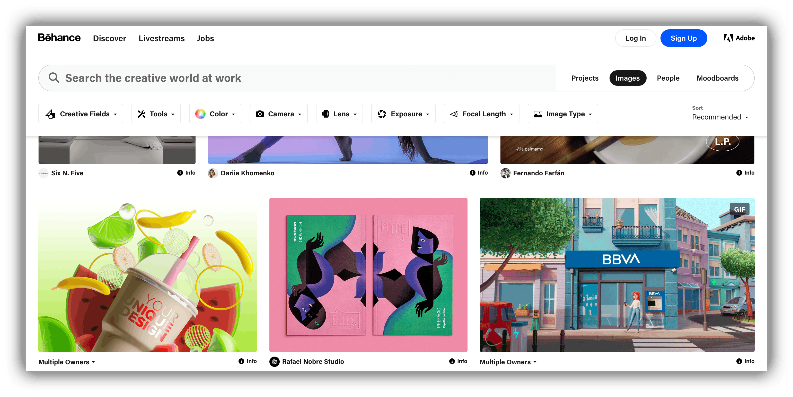
Task: Expand the Image Type dropdown
Action: 563,114
